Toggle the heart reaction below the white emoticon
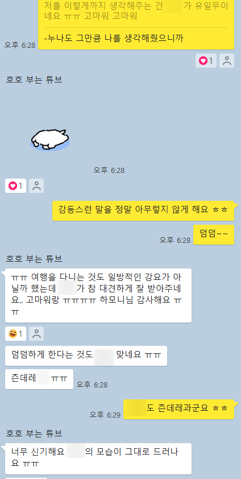 pyautogui.click(x=15, y=185)
